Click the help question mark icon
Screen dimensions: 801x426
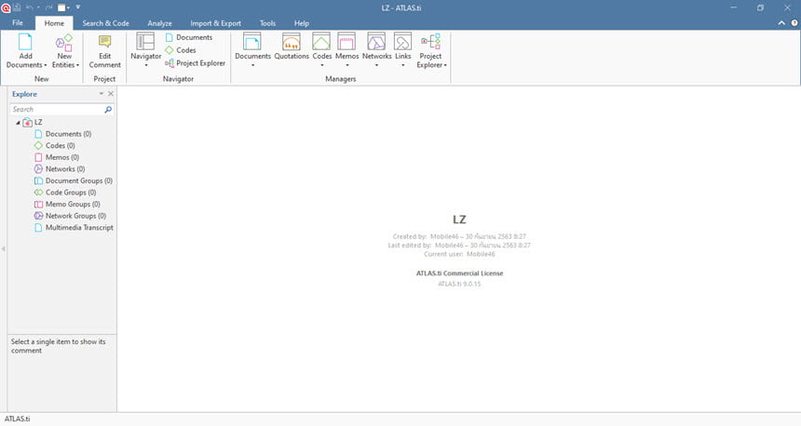tap(794, 23)
